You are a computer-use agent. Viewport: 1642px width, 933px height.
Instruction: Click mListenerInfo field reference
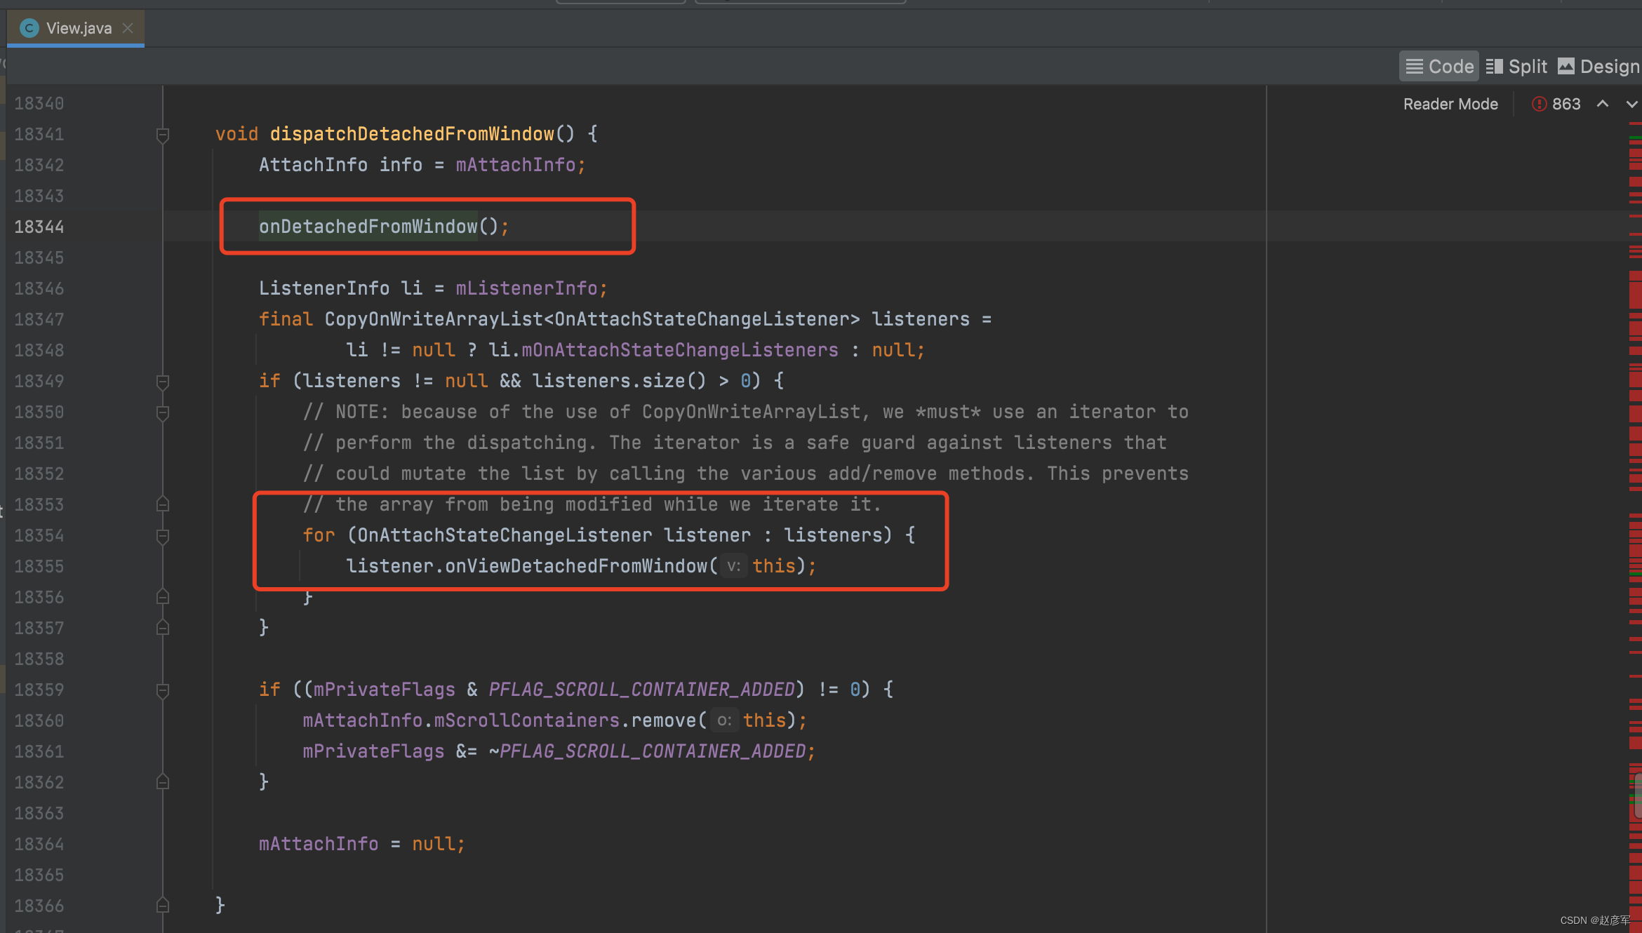(x=526, y=288)
